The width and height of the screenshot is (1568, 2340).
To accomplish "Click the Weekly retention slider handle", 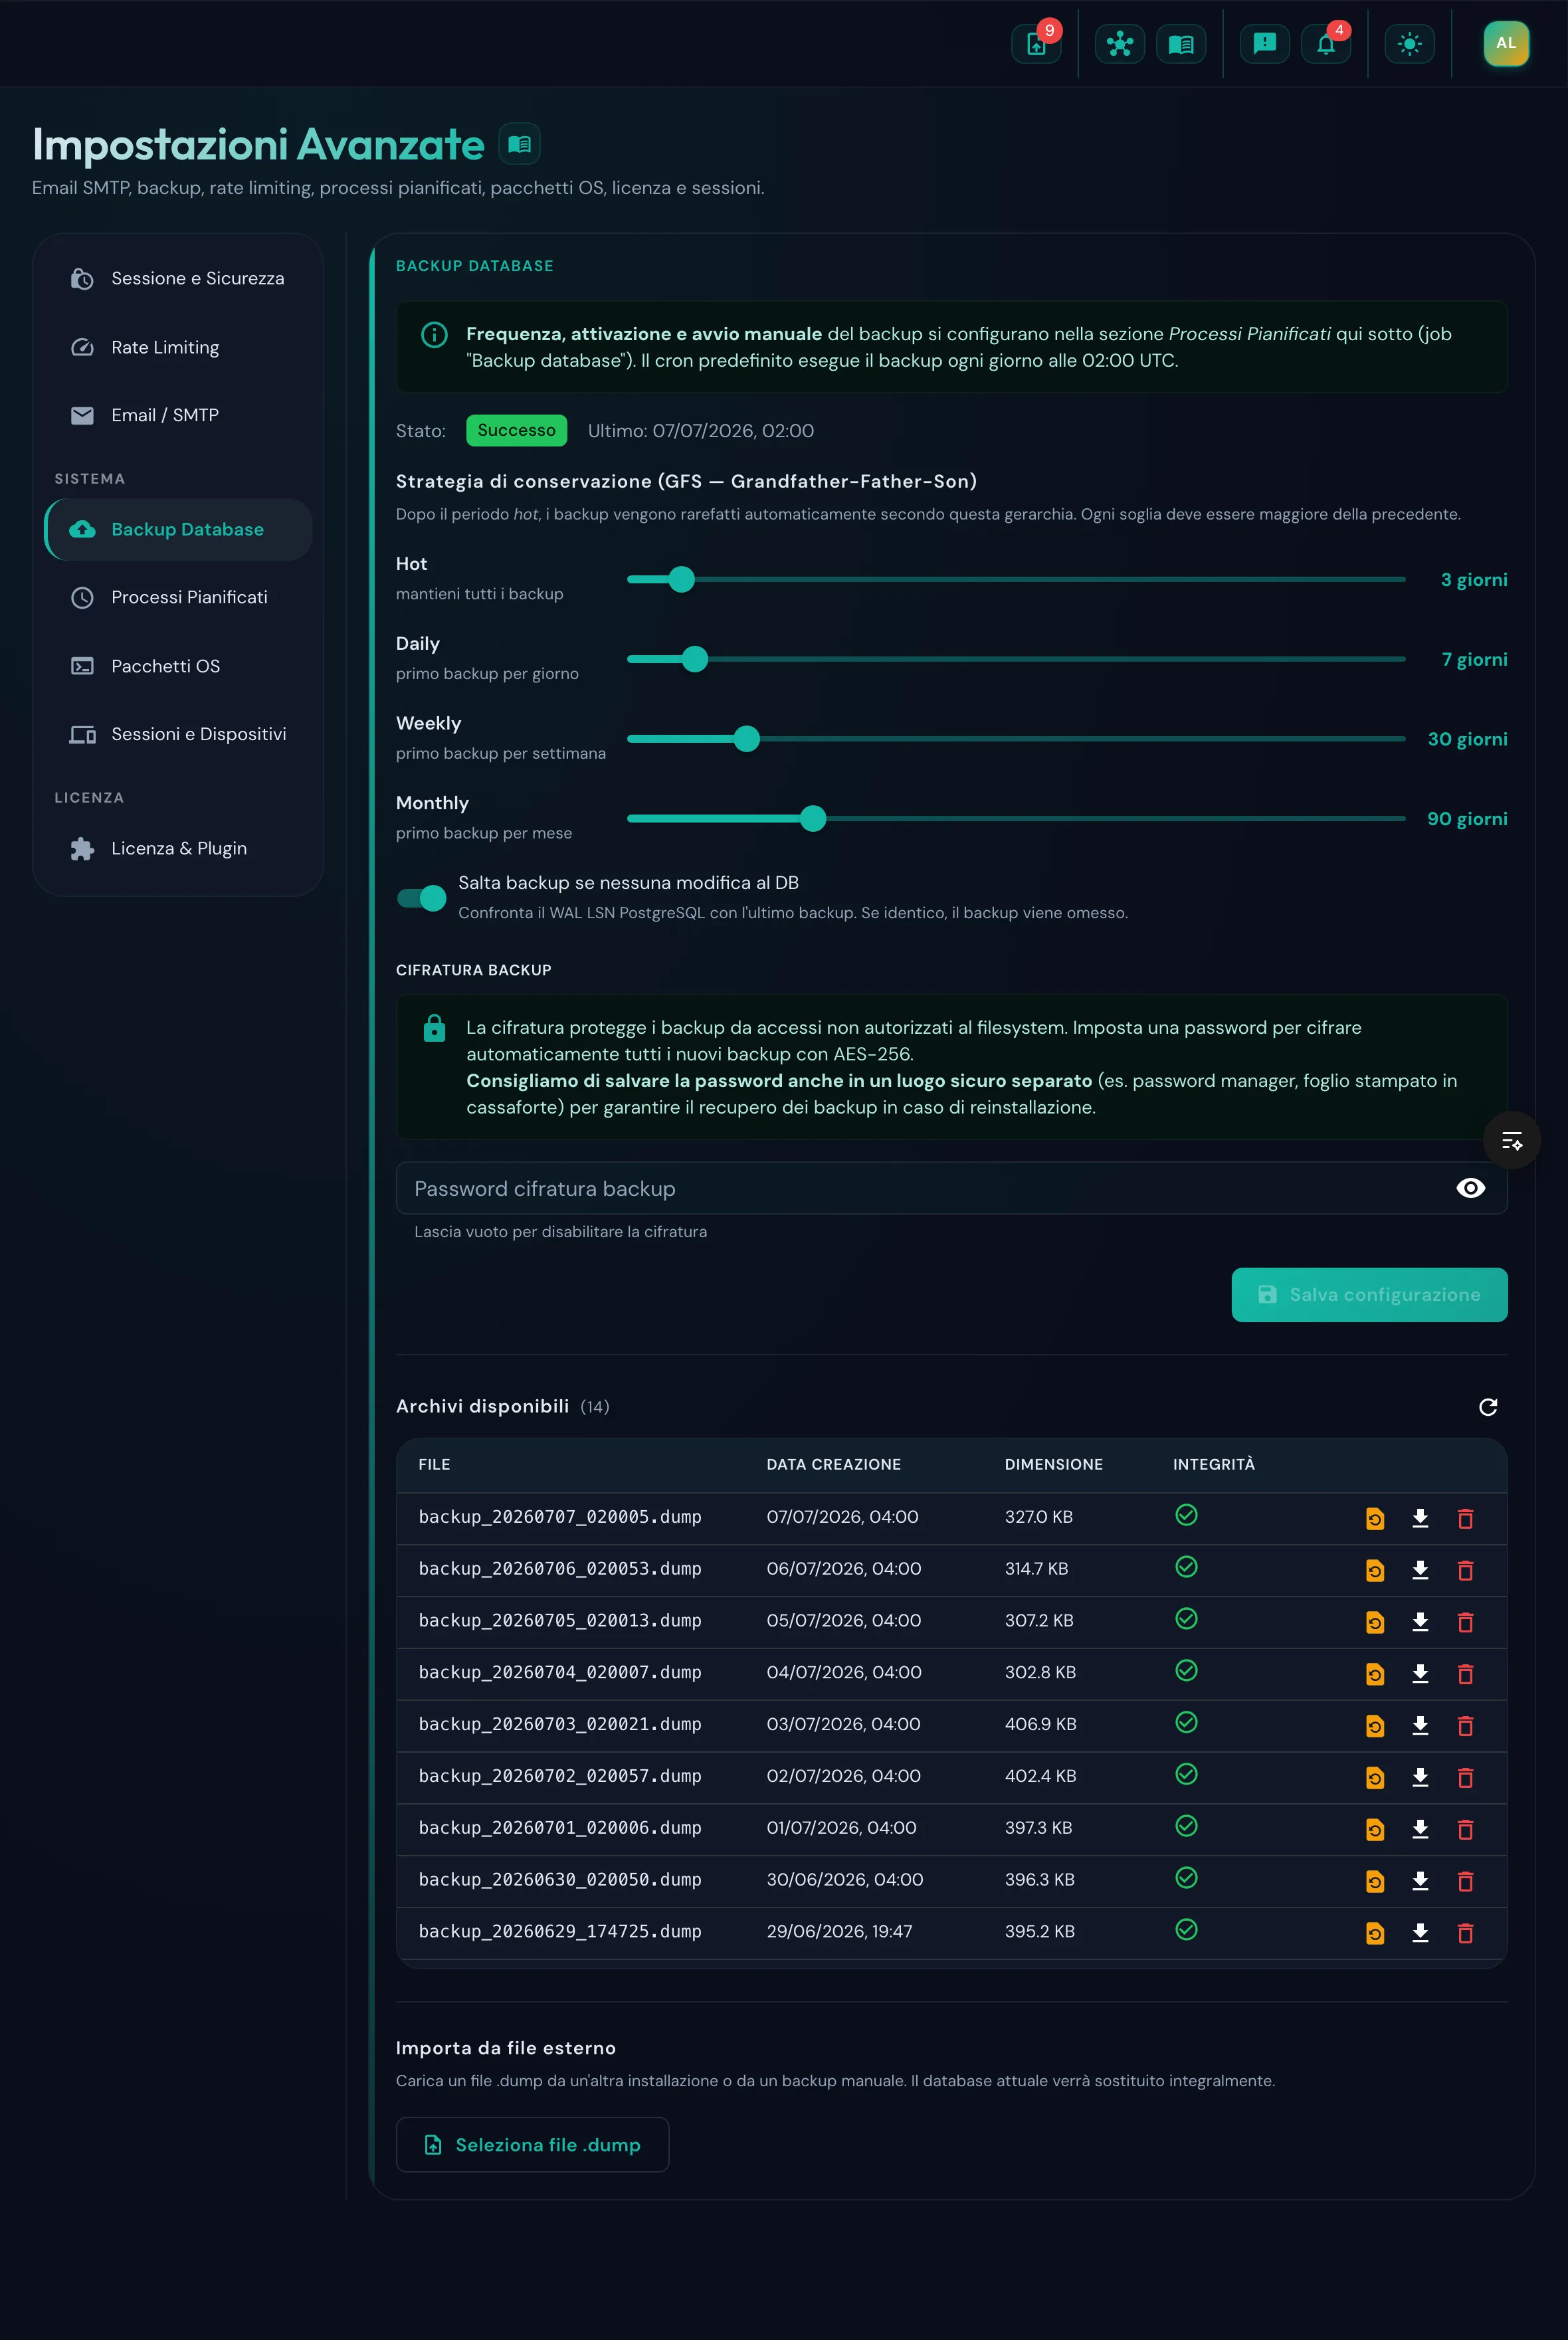I will point(747,739).
